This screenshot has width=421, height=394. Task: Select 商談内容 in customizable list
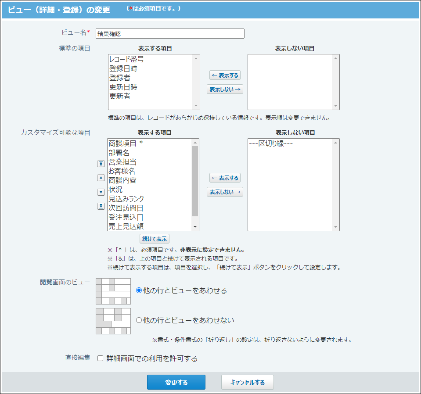pyautogui.click(x=150, y=180)
